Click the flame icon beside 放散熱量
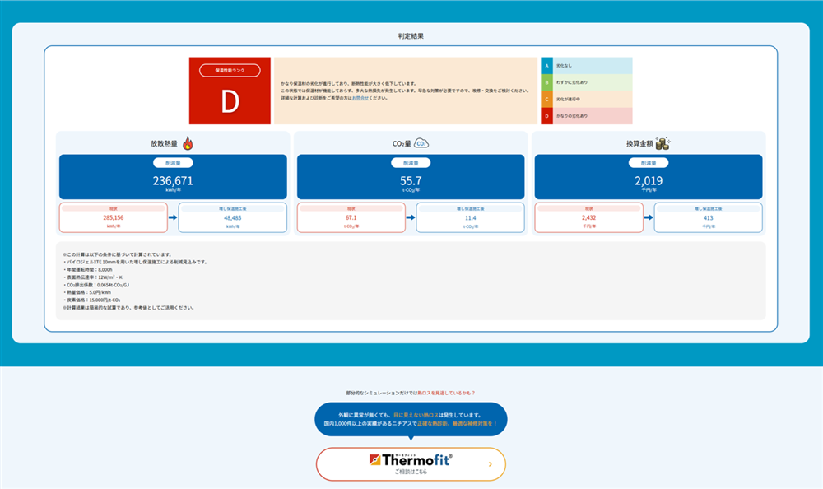 click(188, 143)
